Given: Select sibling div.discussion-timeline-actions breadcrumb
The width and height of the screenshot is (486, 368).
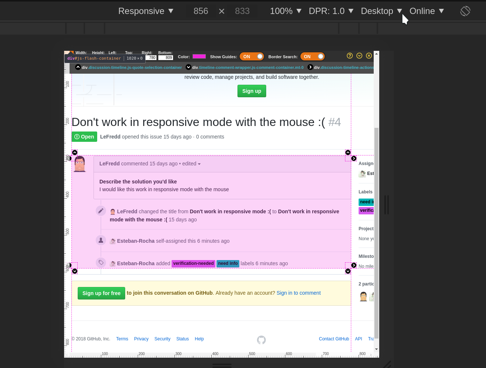Looking at the screenshot, I should 344,67.
